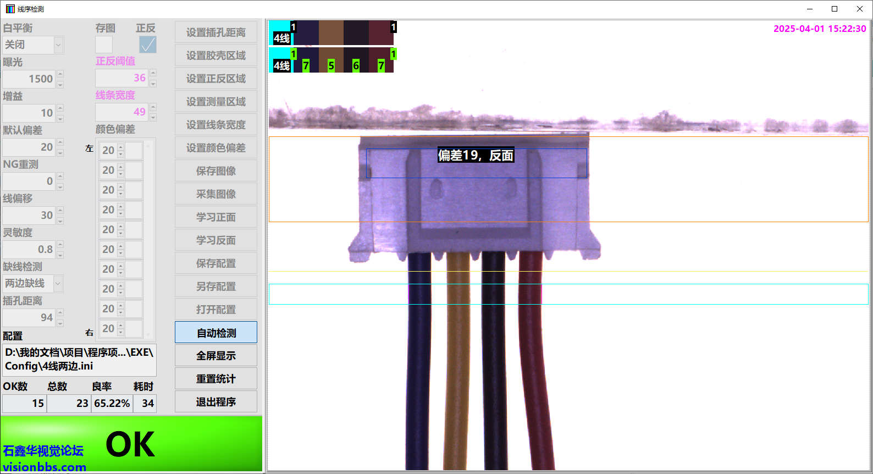
Task: Increase the 正反阈值 threshold value by one step
Action: click(153, 73)
